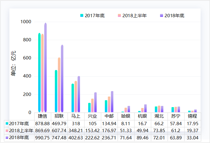210x146 pixels.
Task: Click the cyan 2017年底 legend color square
Action: tap(82, 15)
